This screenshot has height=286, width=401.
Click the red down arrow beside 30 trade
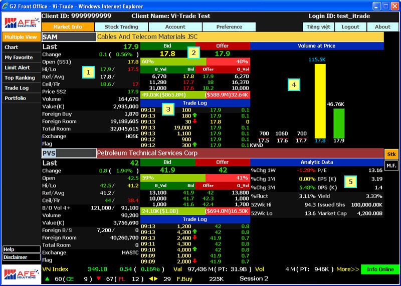click(194, 121)
